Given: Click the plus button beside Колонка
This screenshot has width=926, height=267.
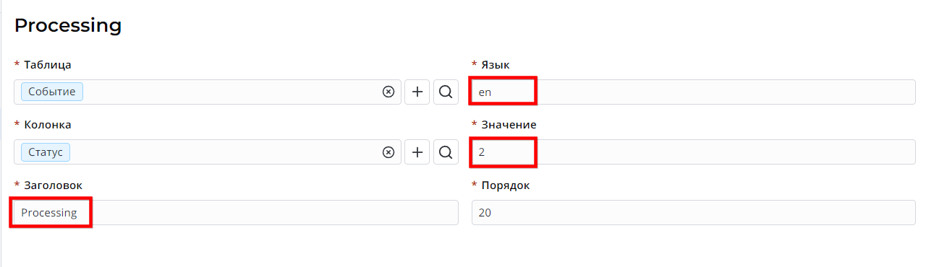Looking at the screenshot, I should 417,152.
